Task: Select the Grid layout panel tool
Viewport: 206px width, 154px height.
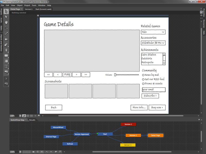Action: (6, 61)
